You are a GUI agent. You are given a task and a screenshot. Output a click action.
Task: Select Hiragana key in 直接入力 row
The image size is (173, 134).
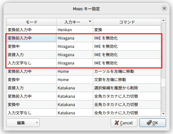point(75,55)
